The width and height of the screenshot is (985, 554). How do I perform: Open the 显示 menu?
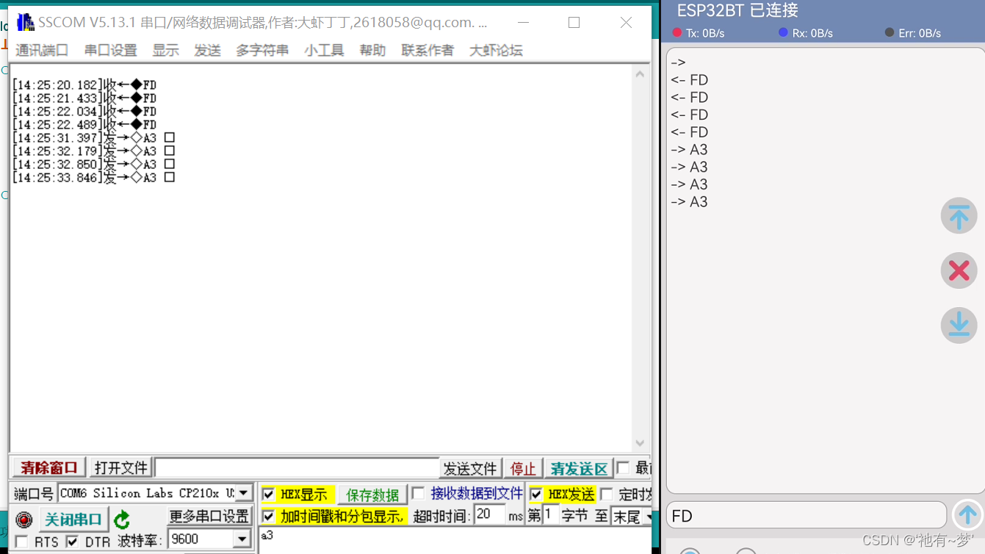click(166, 50)
